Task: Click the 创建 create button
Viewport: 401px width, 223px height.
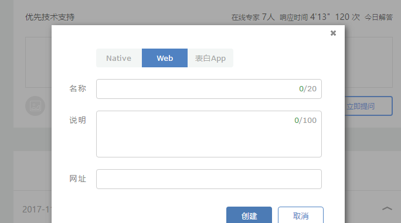Action: click(x=249, y=215)
